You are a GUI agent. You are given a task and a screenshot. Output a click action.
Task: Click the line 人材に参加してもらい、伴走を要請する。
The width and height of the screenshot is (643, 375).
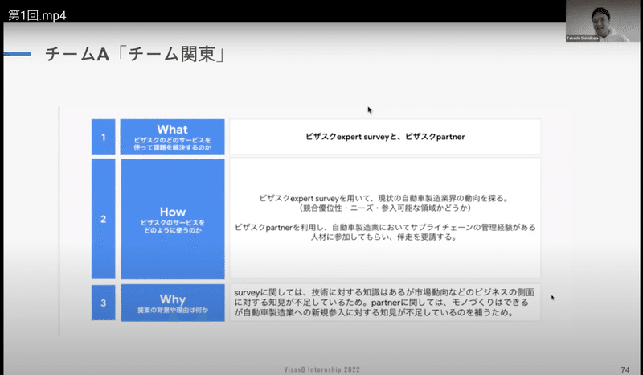(383, 237)
